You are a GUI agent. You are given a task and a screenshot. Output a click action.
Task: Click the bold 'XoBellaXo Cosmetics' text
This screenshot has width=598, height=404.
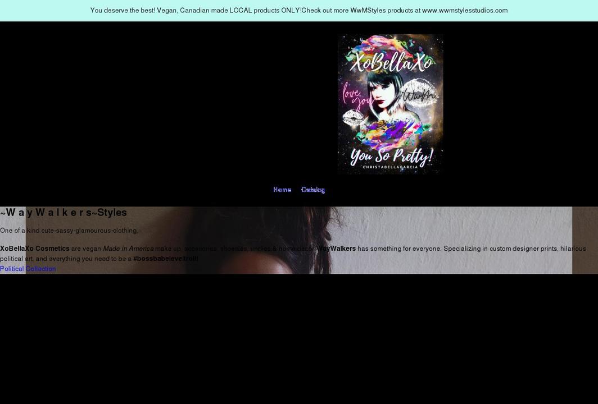[x=35, y=249]
